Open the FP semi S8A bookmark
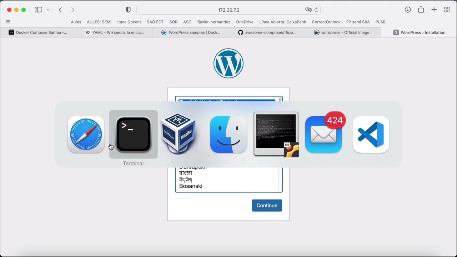The image size is (457, 257). tap(358, 22)
